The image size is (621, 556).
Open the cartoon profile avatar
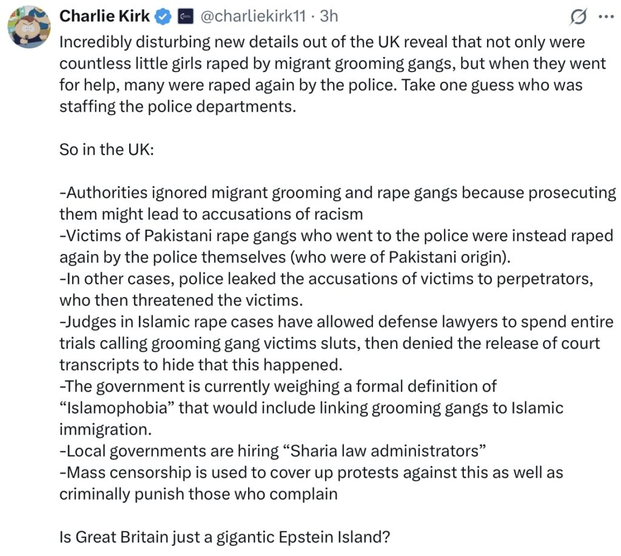[29, 27]
